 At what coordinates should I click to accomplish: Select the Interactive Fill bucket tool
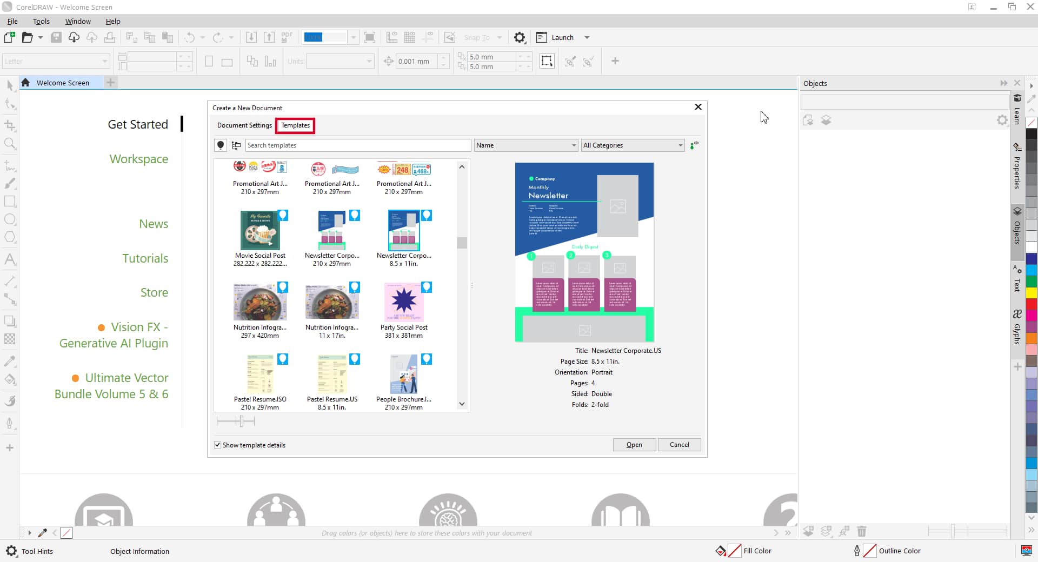tap(10, 379)
